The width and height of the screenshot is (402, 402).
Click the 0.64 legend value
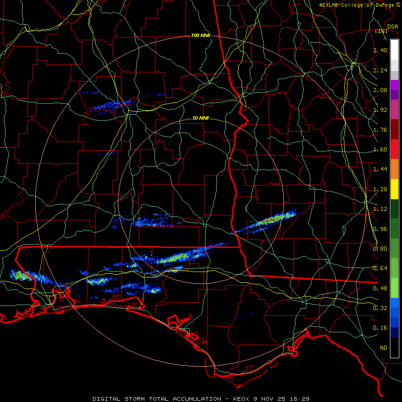(x=380, y=268)
